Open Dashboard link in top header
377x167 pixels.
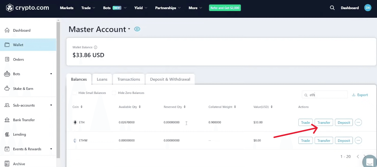click(350, 8)
